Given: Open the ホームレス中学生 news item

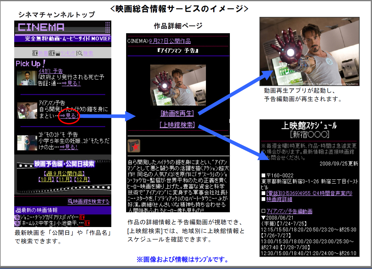Looking at the screenshot, I should point(51,223).
